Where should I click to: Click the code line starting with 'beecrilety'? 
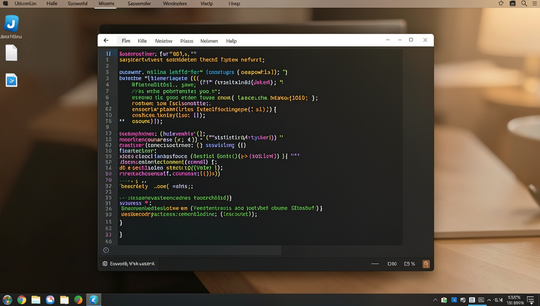(x=157, y=186)
